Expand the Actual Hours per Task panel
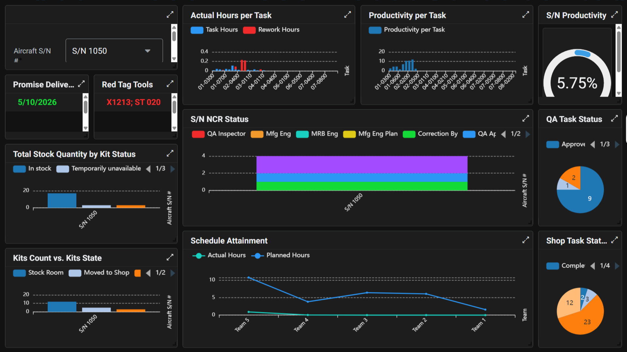 click(347, 15)
